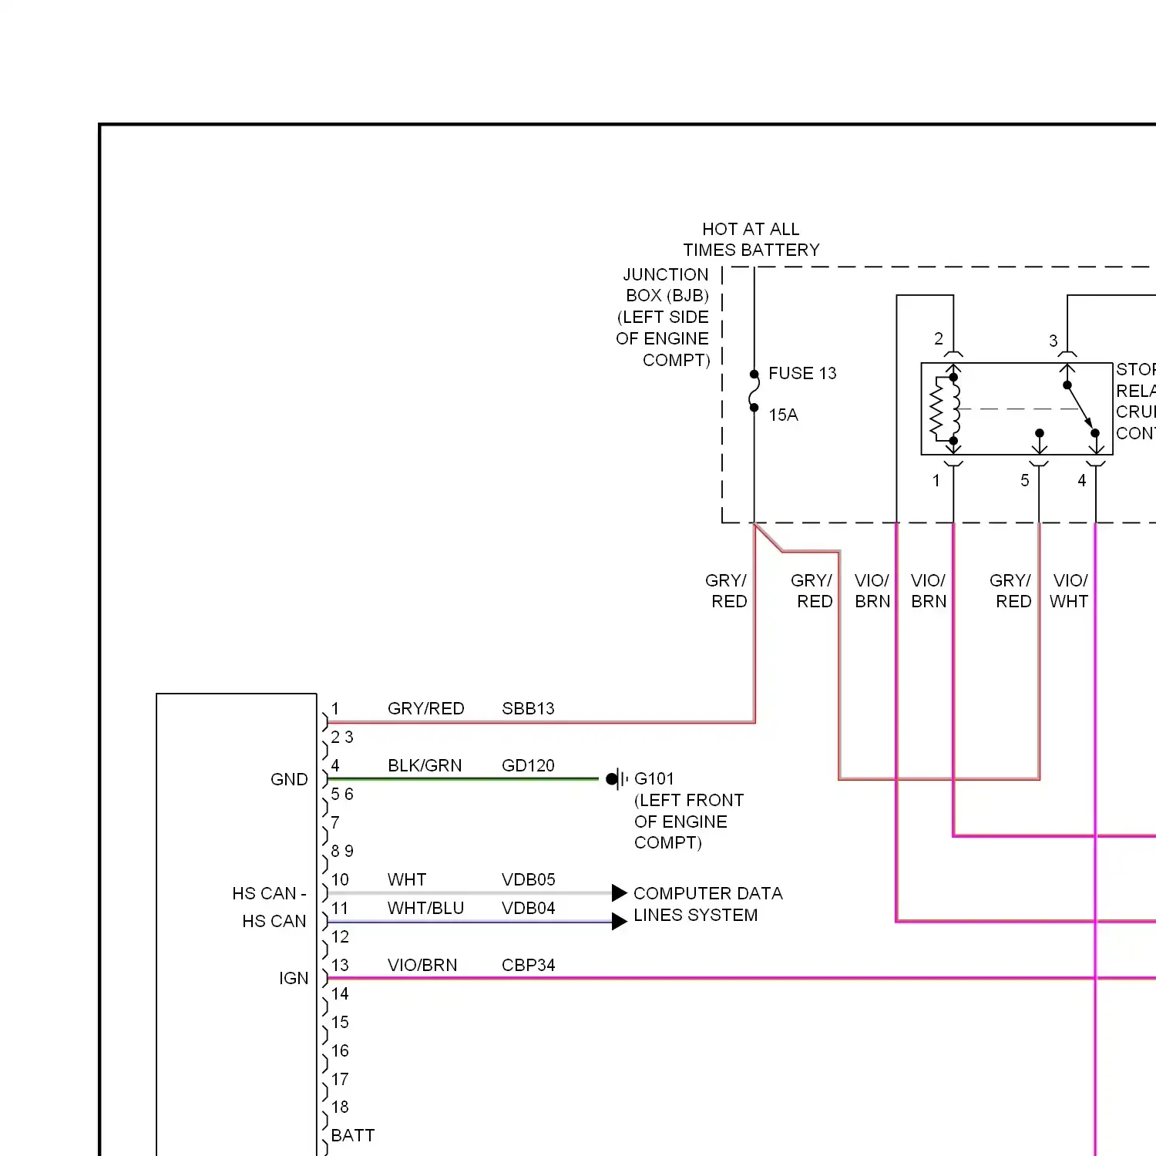
Task: Click the VDB05 circuit label
Action: coord(528,879)
